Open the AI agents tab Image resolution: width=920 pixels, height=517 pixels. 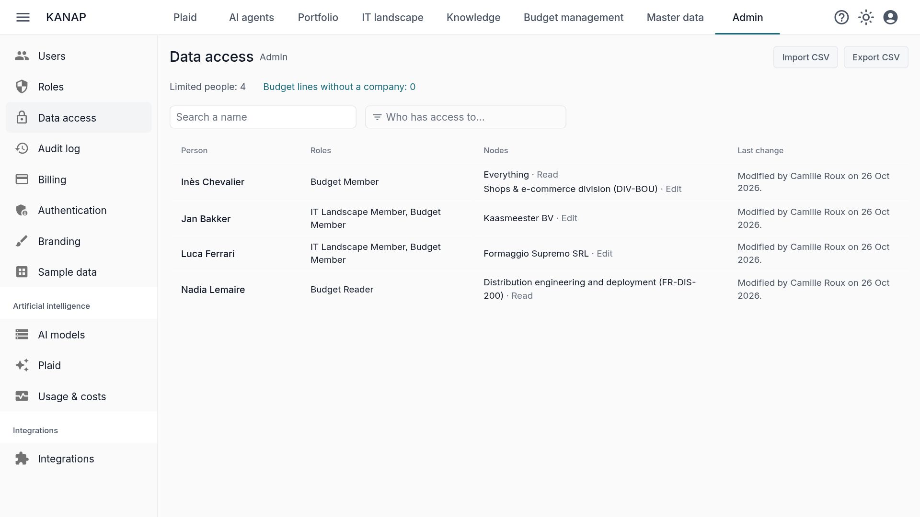pos(252,17)
